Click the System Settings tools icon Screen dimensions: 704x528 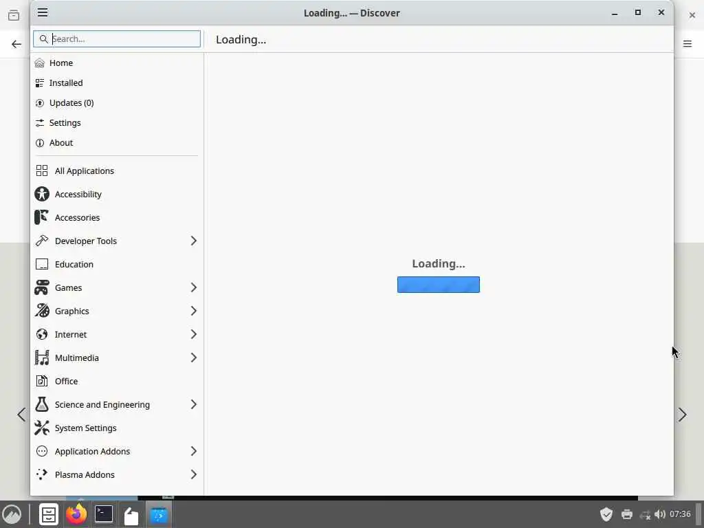(42, 428)
